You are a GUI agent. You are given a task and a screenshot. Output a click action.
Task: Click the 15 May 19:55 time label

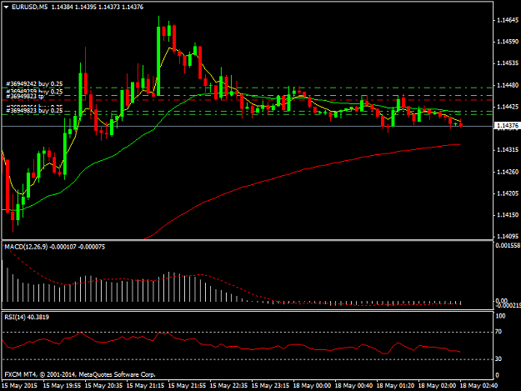[63, 386]
